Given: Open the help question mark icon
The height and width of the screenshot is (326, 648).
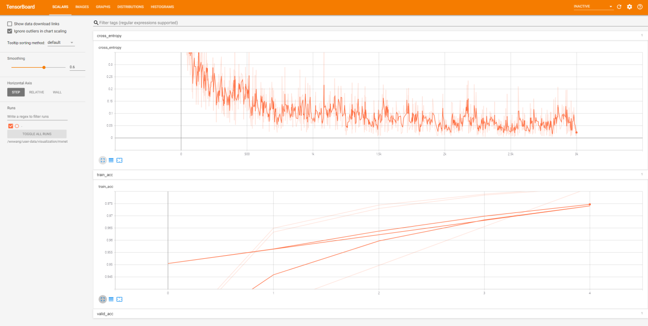Looking at the screenshot, I should pyautogui.click(x=639, y=7).
